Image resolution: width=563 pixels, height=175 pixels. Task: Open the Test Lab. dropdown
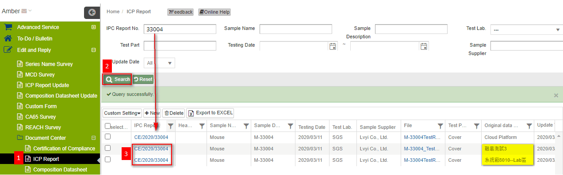[526, 30]
